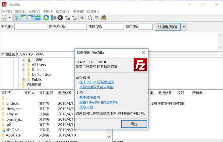Expand the All Users tree node
The height and width of the screenshot is (142, 223).
(x=24, y=65)
